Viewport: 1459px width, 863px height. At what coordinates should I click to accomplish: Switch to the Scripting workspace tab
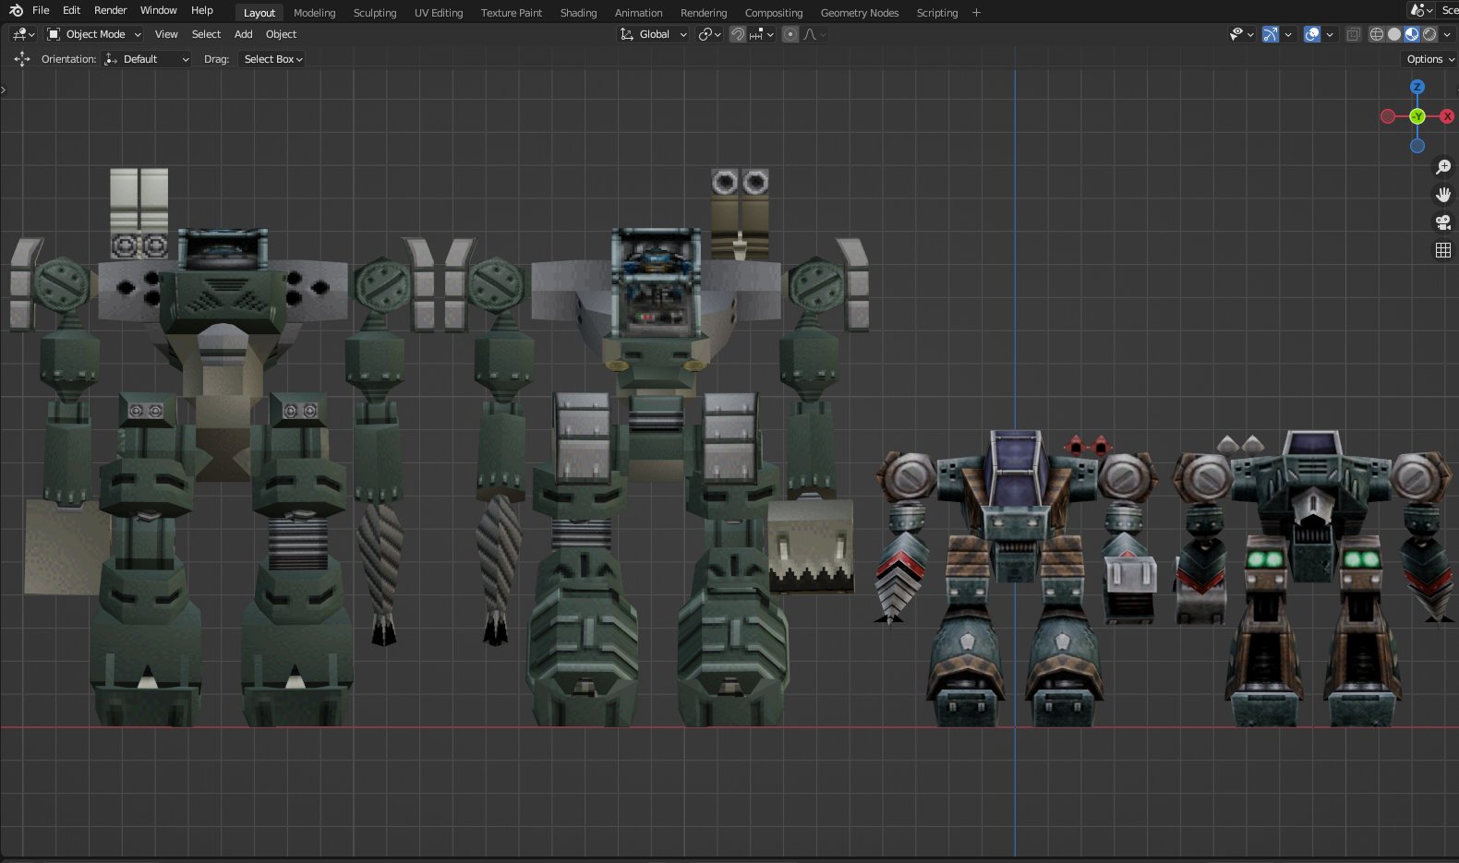(x=937, y=13)
